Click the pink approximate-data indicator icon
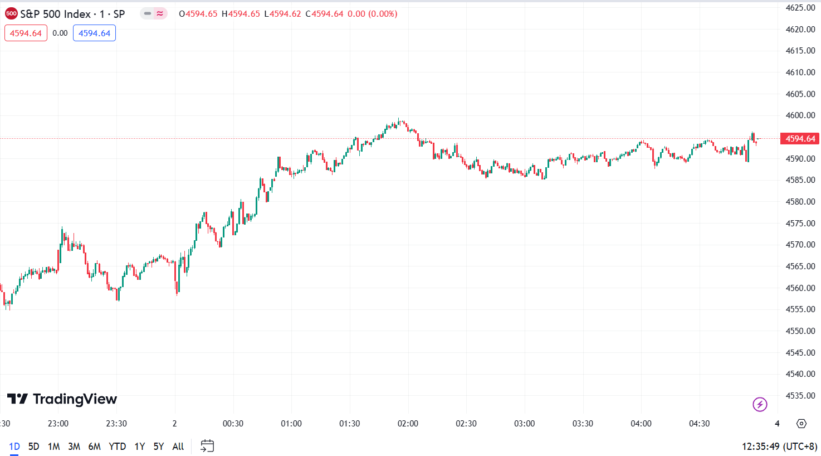This screenshot has height=456, width=821. [x=160, y=14]
